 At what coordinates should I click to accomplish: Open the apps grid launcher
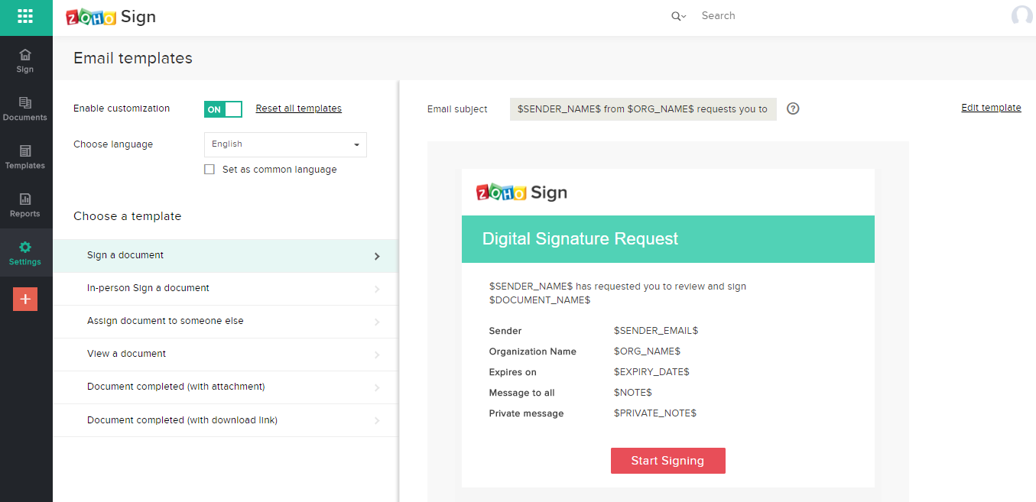tap(25, 16)
